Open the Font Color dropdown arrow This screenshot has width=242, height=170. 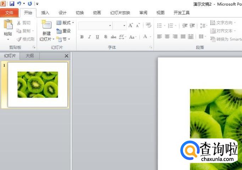pos(150,37)
